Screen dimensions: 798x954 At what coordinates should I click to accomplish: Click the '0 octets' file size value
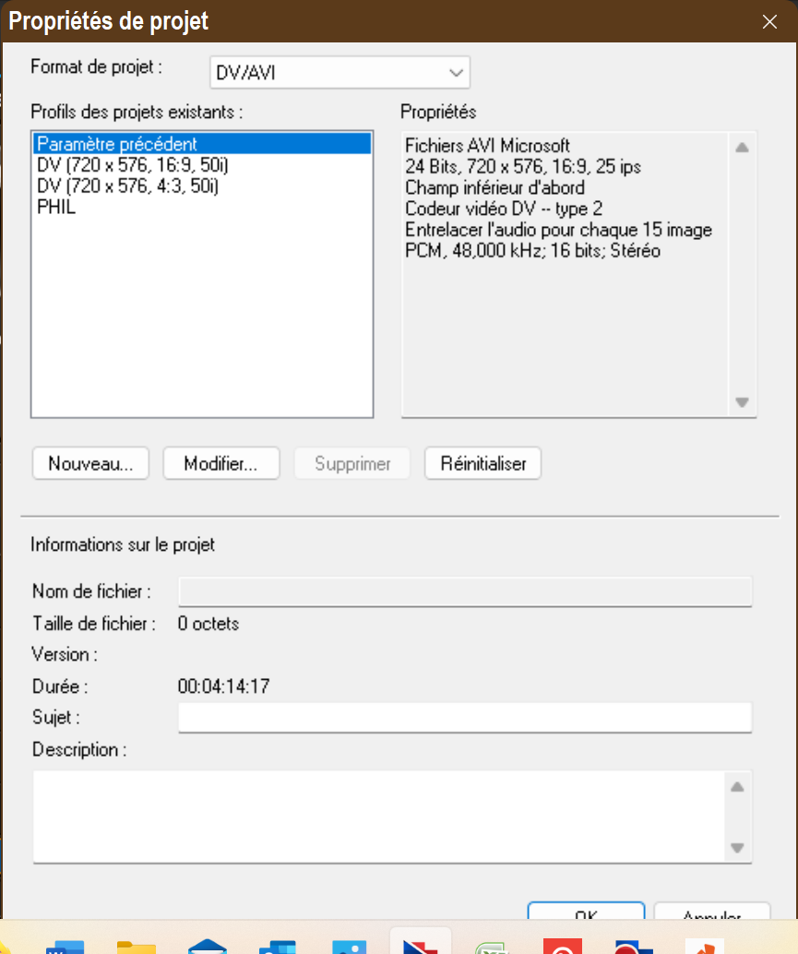[x=208, y=624]
